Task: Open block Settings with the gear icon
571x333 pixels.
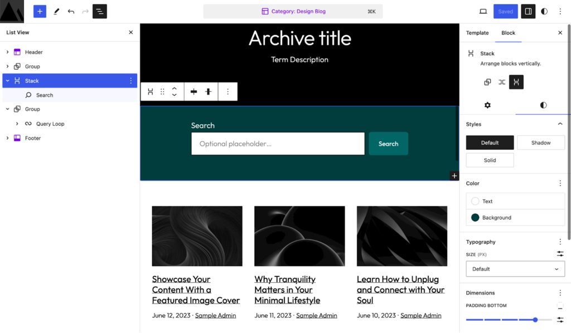Action: click(487, 105)
